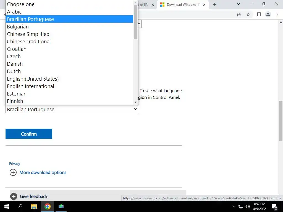
Task: Share this page icon in address bar
Action: tap(239, 15)
